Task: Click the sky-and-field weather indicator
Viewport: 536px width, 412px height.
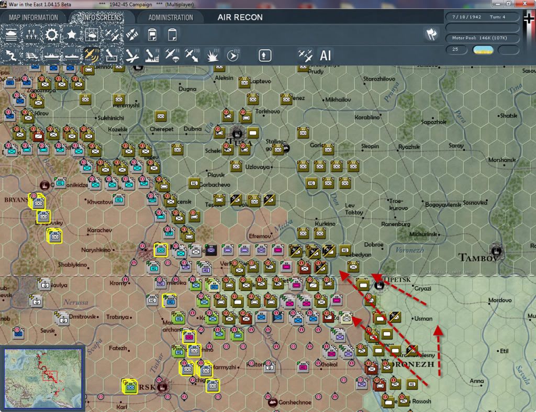Action: (x=483, y=50)
